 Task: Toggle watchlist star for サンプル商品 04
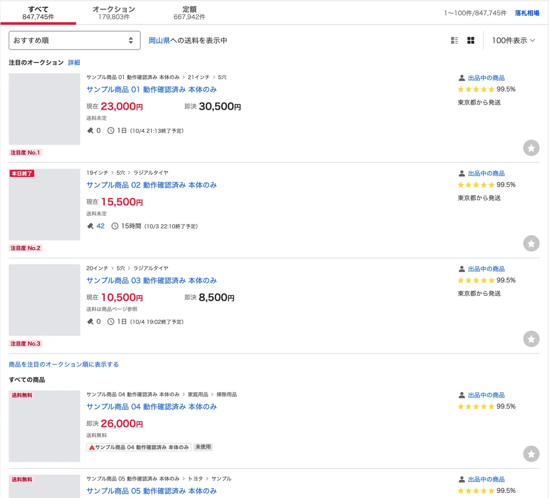coord(531,454)
